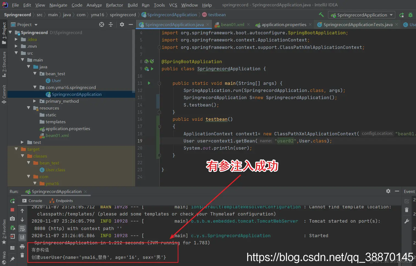Click the wrench icon in Event Log toolbar
This screenshot has height=266, width=416.
point(407,221)
